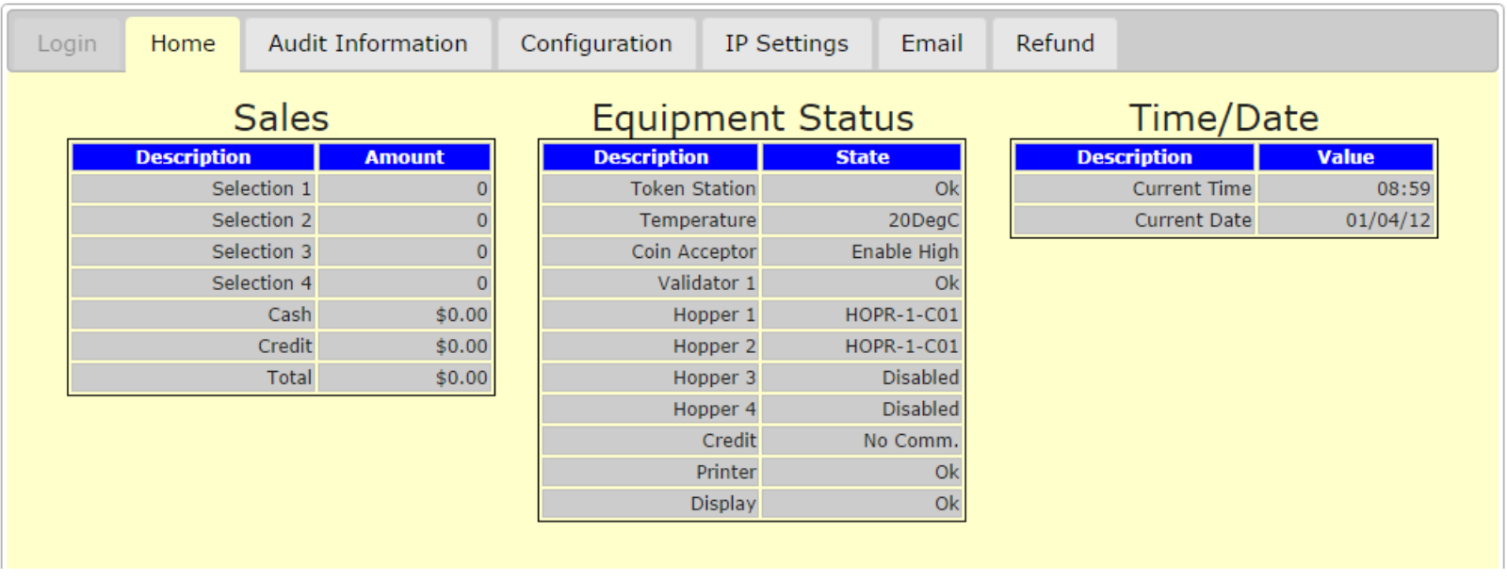The width and height of the screenshot is (1507, 579).
Task: Select the Temperature value 20DegC
Action: point(862,220)
